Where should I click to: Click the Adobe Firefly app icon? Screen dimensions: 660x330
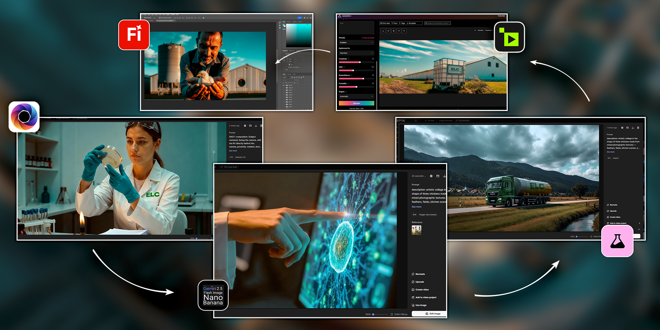134,35
